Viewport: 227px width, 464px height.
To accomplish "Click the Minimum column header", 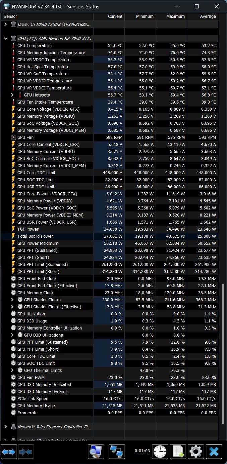I will tap(140, 16).
